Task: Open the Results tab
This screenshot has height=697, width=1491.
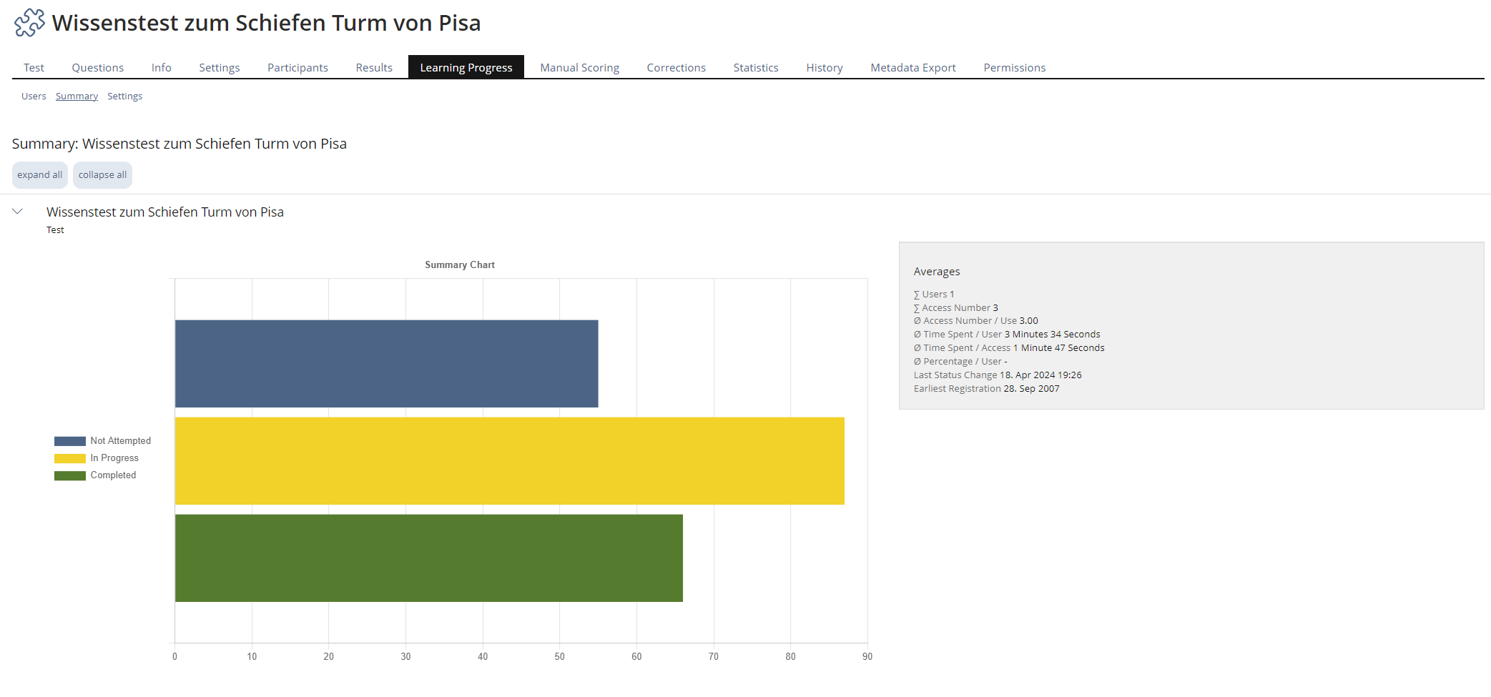Action: pos(374,67)
